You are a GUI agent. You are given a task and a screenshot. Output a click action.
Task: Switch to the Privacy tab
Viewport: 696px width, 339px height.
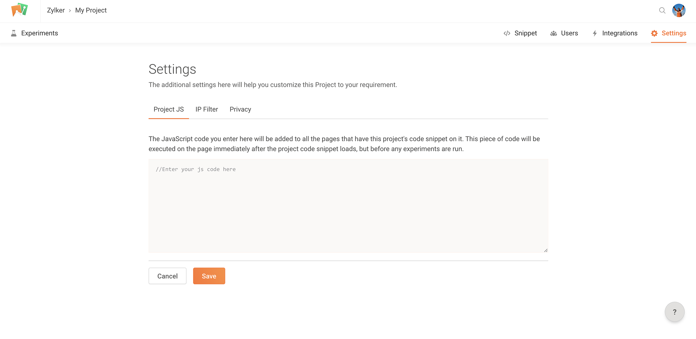[x=240, y=109]
